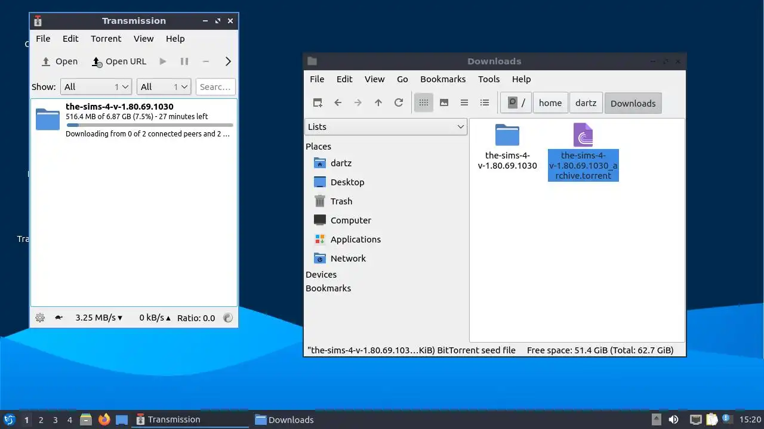Switch to detailed list view

coord(485,102)
